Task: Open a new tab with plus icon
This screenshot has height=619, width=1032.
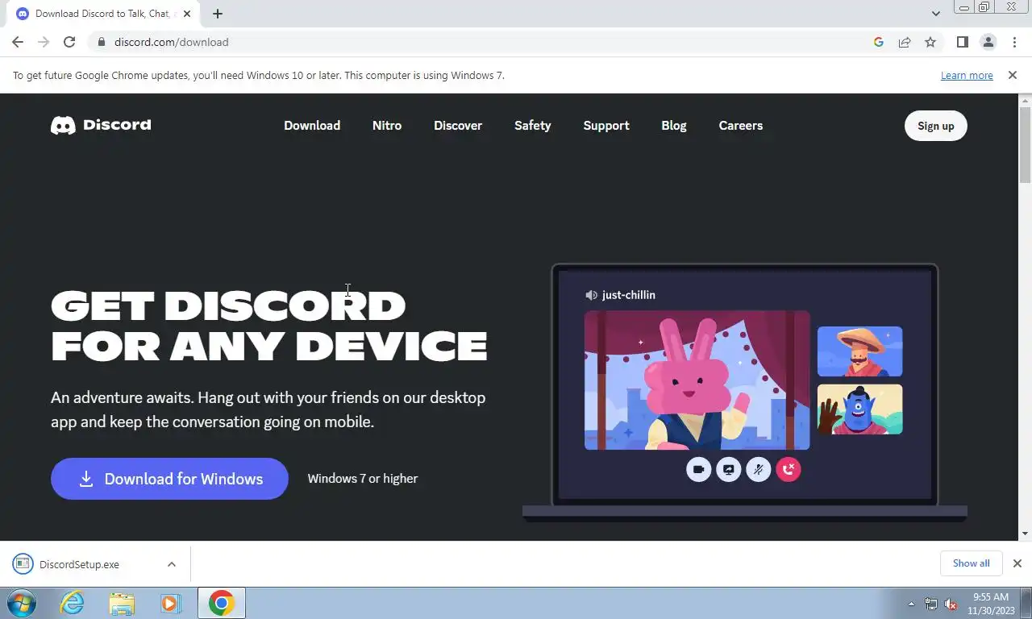Action: click(x=218, y=14)
